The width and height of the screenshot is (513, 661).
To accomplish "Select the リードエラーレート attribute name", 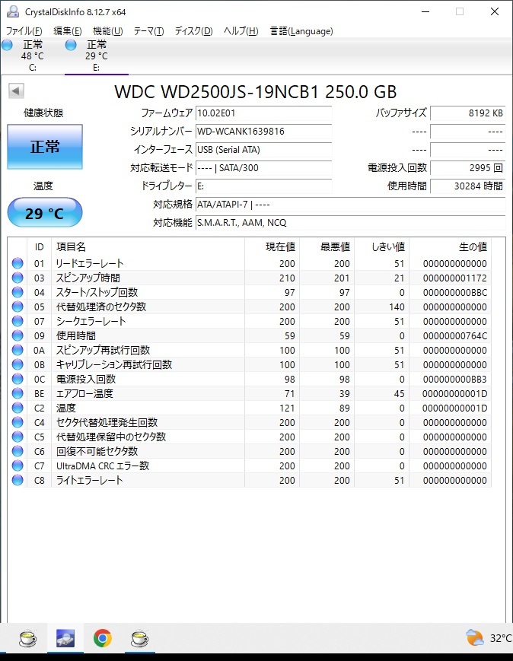I will [90, 263].
